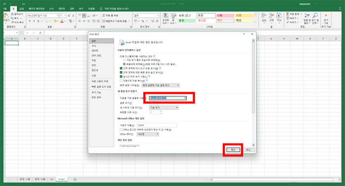Image resolution: width=345 pixels, height=186 pixels.
Task: Click the Orientation text angle icon
Action: 94,16
